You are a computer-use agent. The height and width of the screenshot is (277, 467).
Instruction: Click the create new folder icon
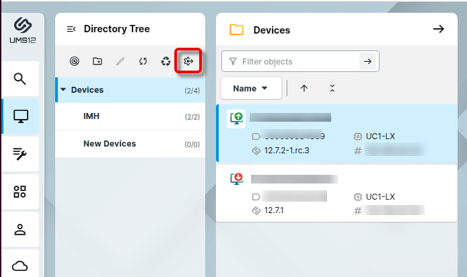pos(98,62)
